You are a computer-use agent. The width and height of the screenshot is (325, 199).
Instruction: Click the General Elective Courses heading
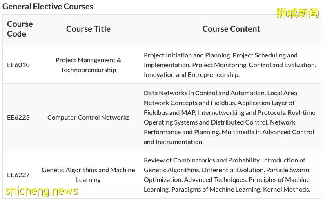pyautogui.click(x=48, y=7)
